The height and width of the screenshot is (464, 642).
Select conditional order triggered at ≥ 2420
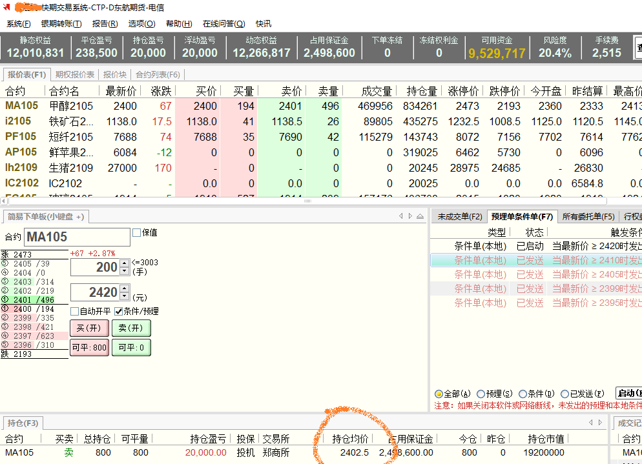pyautogui.click(x=536, y=246)
